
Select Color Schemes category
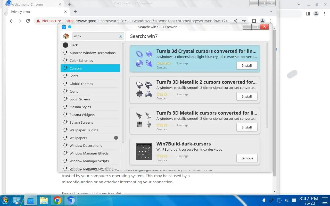90,61
